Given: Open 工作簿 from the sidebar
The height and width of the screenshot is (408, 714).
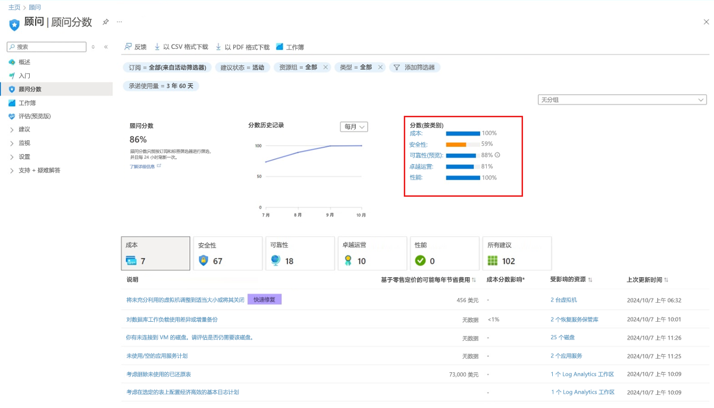Looking at the screenshot, I should [27, 102].
